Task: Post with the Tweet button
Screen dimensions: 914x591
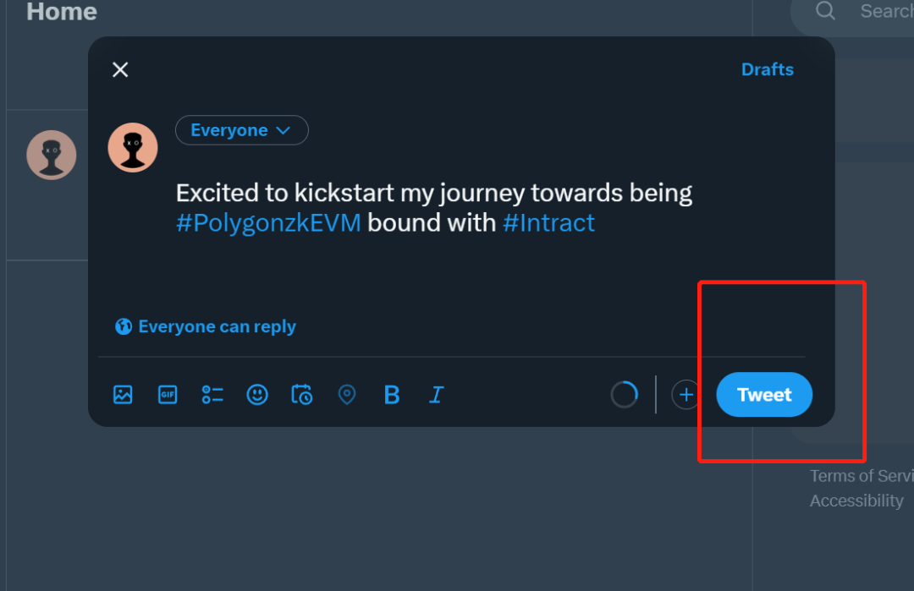Action: (764, 395)
